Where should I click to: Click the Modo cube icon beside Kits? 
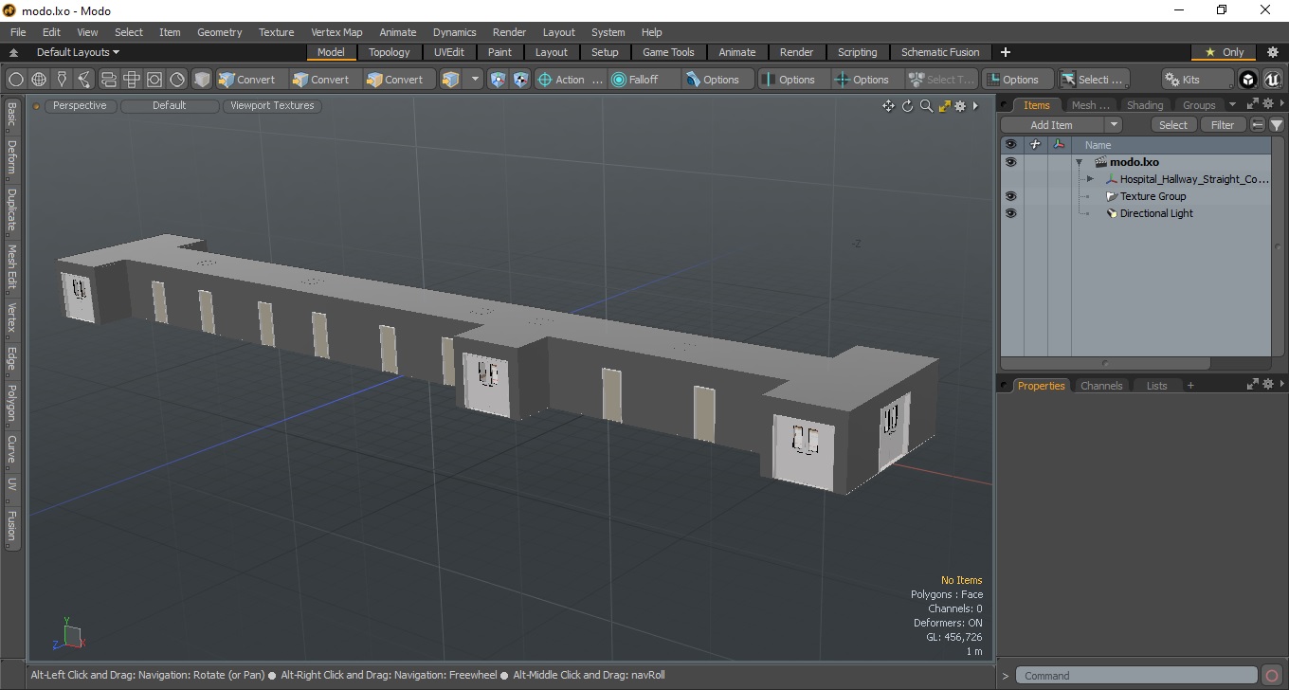1248,80
